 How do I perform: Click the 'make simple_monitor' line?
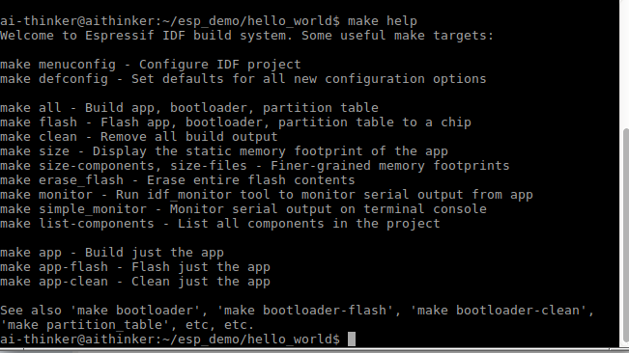[243, 209]
